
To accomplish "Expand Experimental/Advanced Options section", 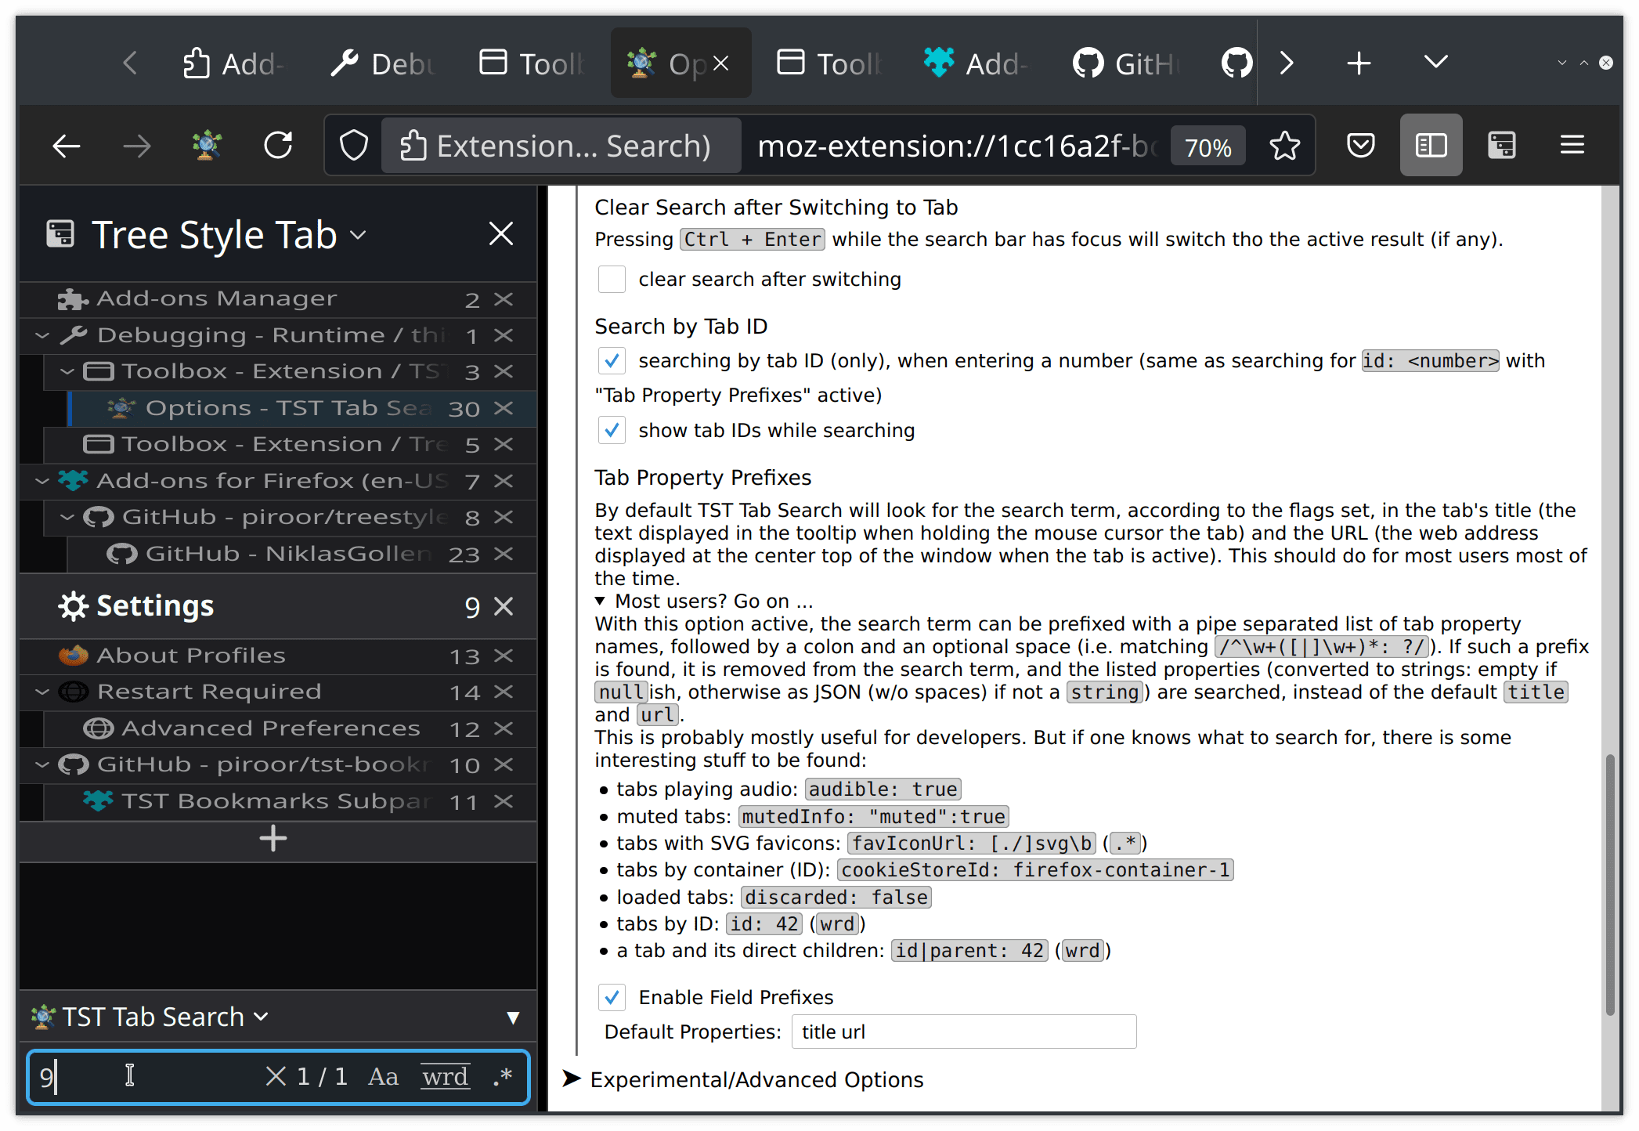I will click(x=743, y=1080).
